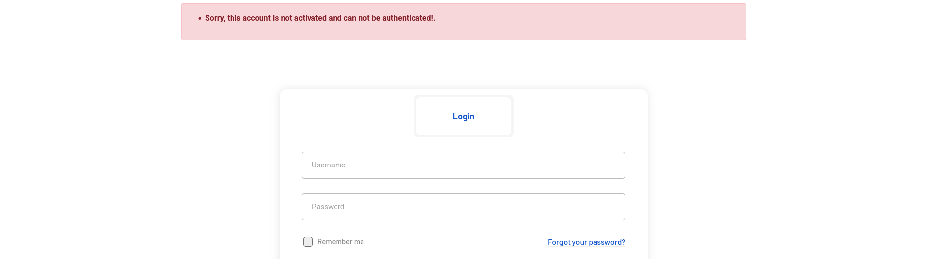Click the Password placeholder text
934x259 pixels.
tap(328, 207)
